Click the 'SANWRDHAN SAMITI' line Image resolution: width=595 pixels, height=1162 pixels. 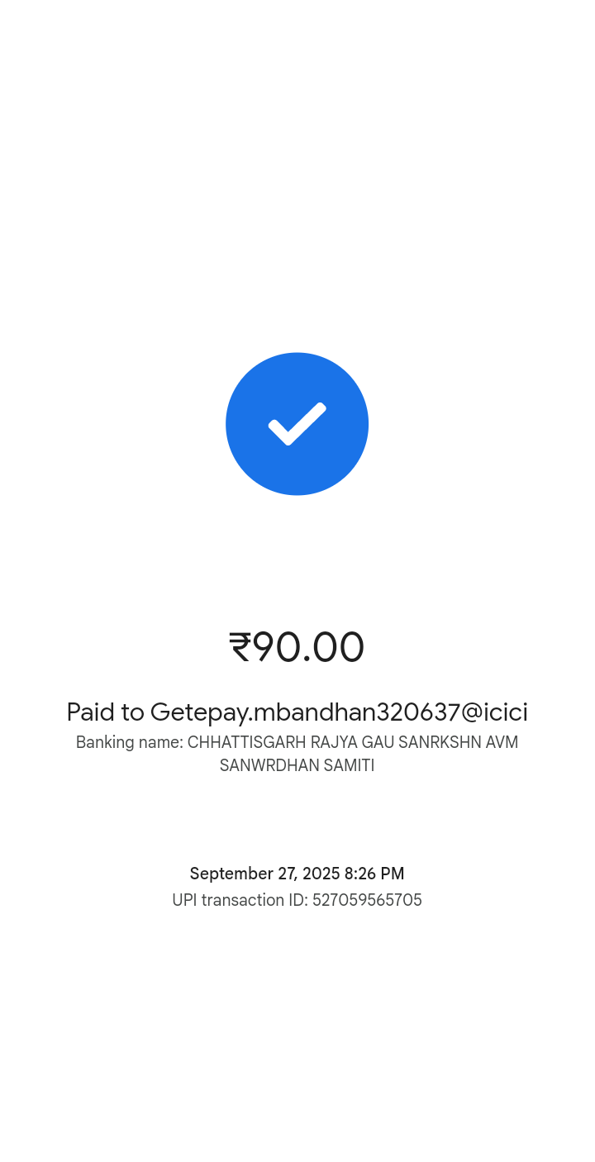(x=297, y=765)
